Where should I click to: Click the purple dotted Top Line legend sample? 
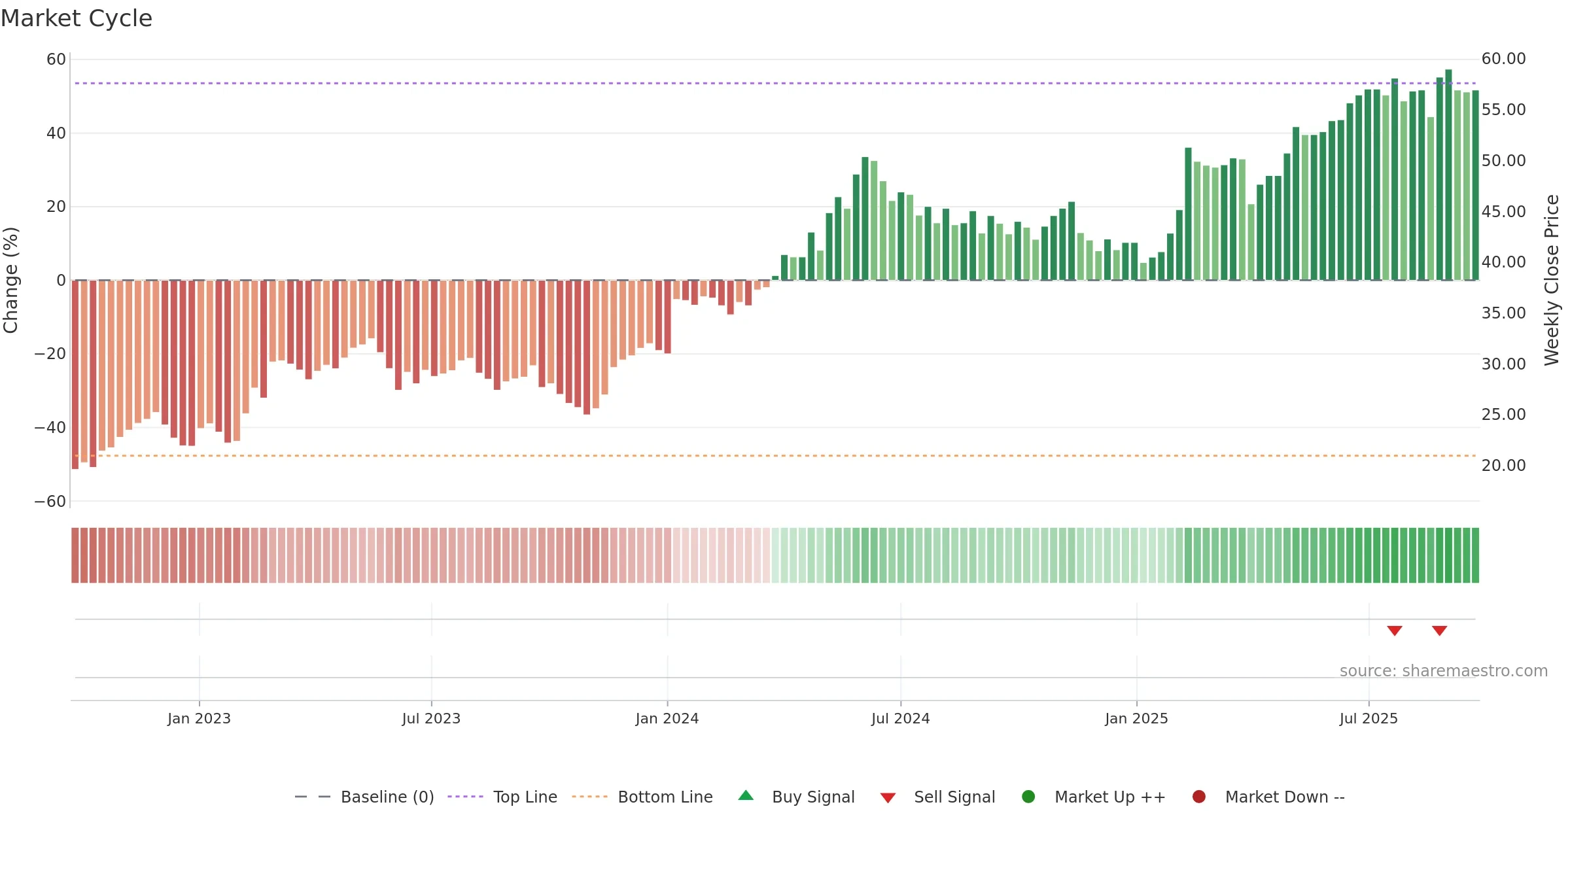[x=465, y=797]
